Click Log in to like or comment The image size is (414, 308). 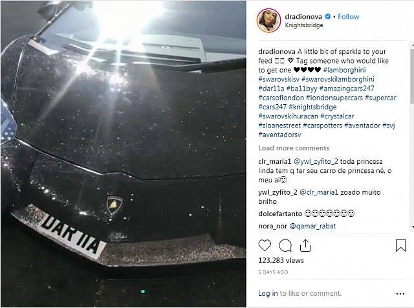point(268,293)
